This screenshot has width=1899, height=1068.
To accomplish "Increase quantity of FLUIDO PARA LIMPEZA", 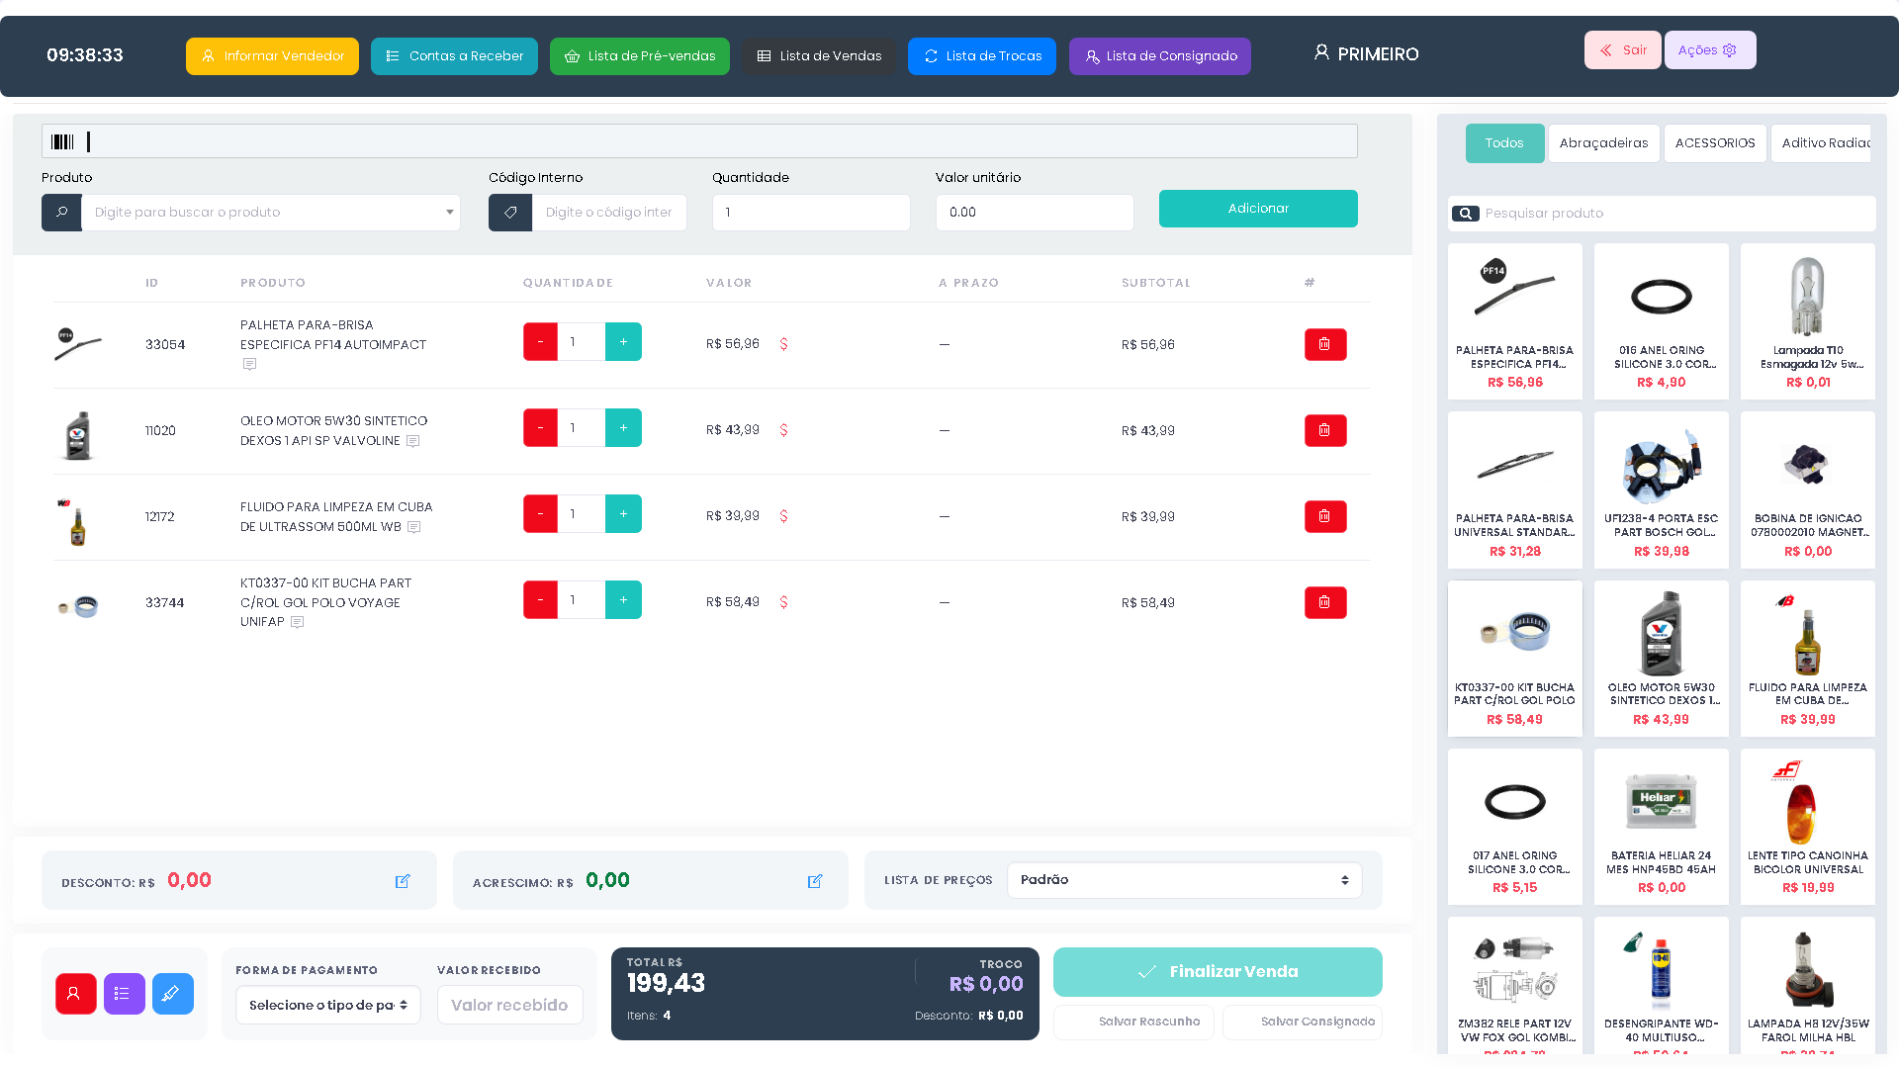I will [623, 514].
